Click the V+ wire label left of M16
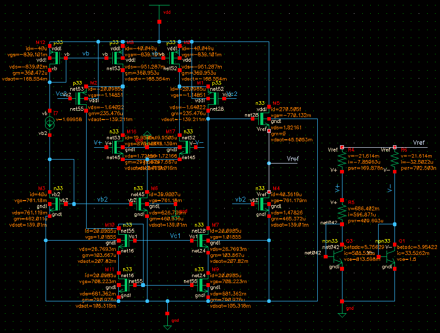Screen dimensions: 440x333 98,143
